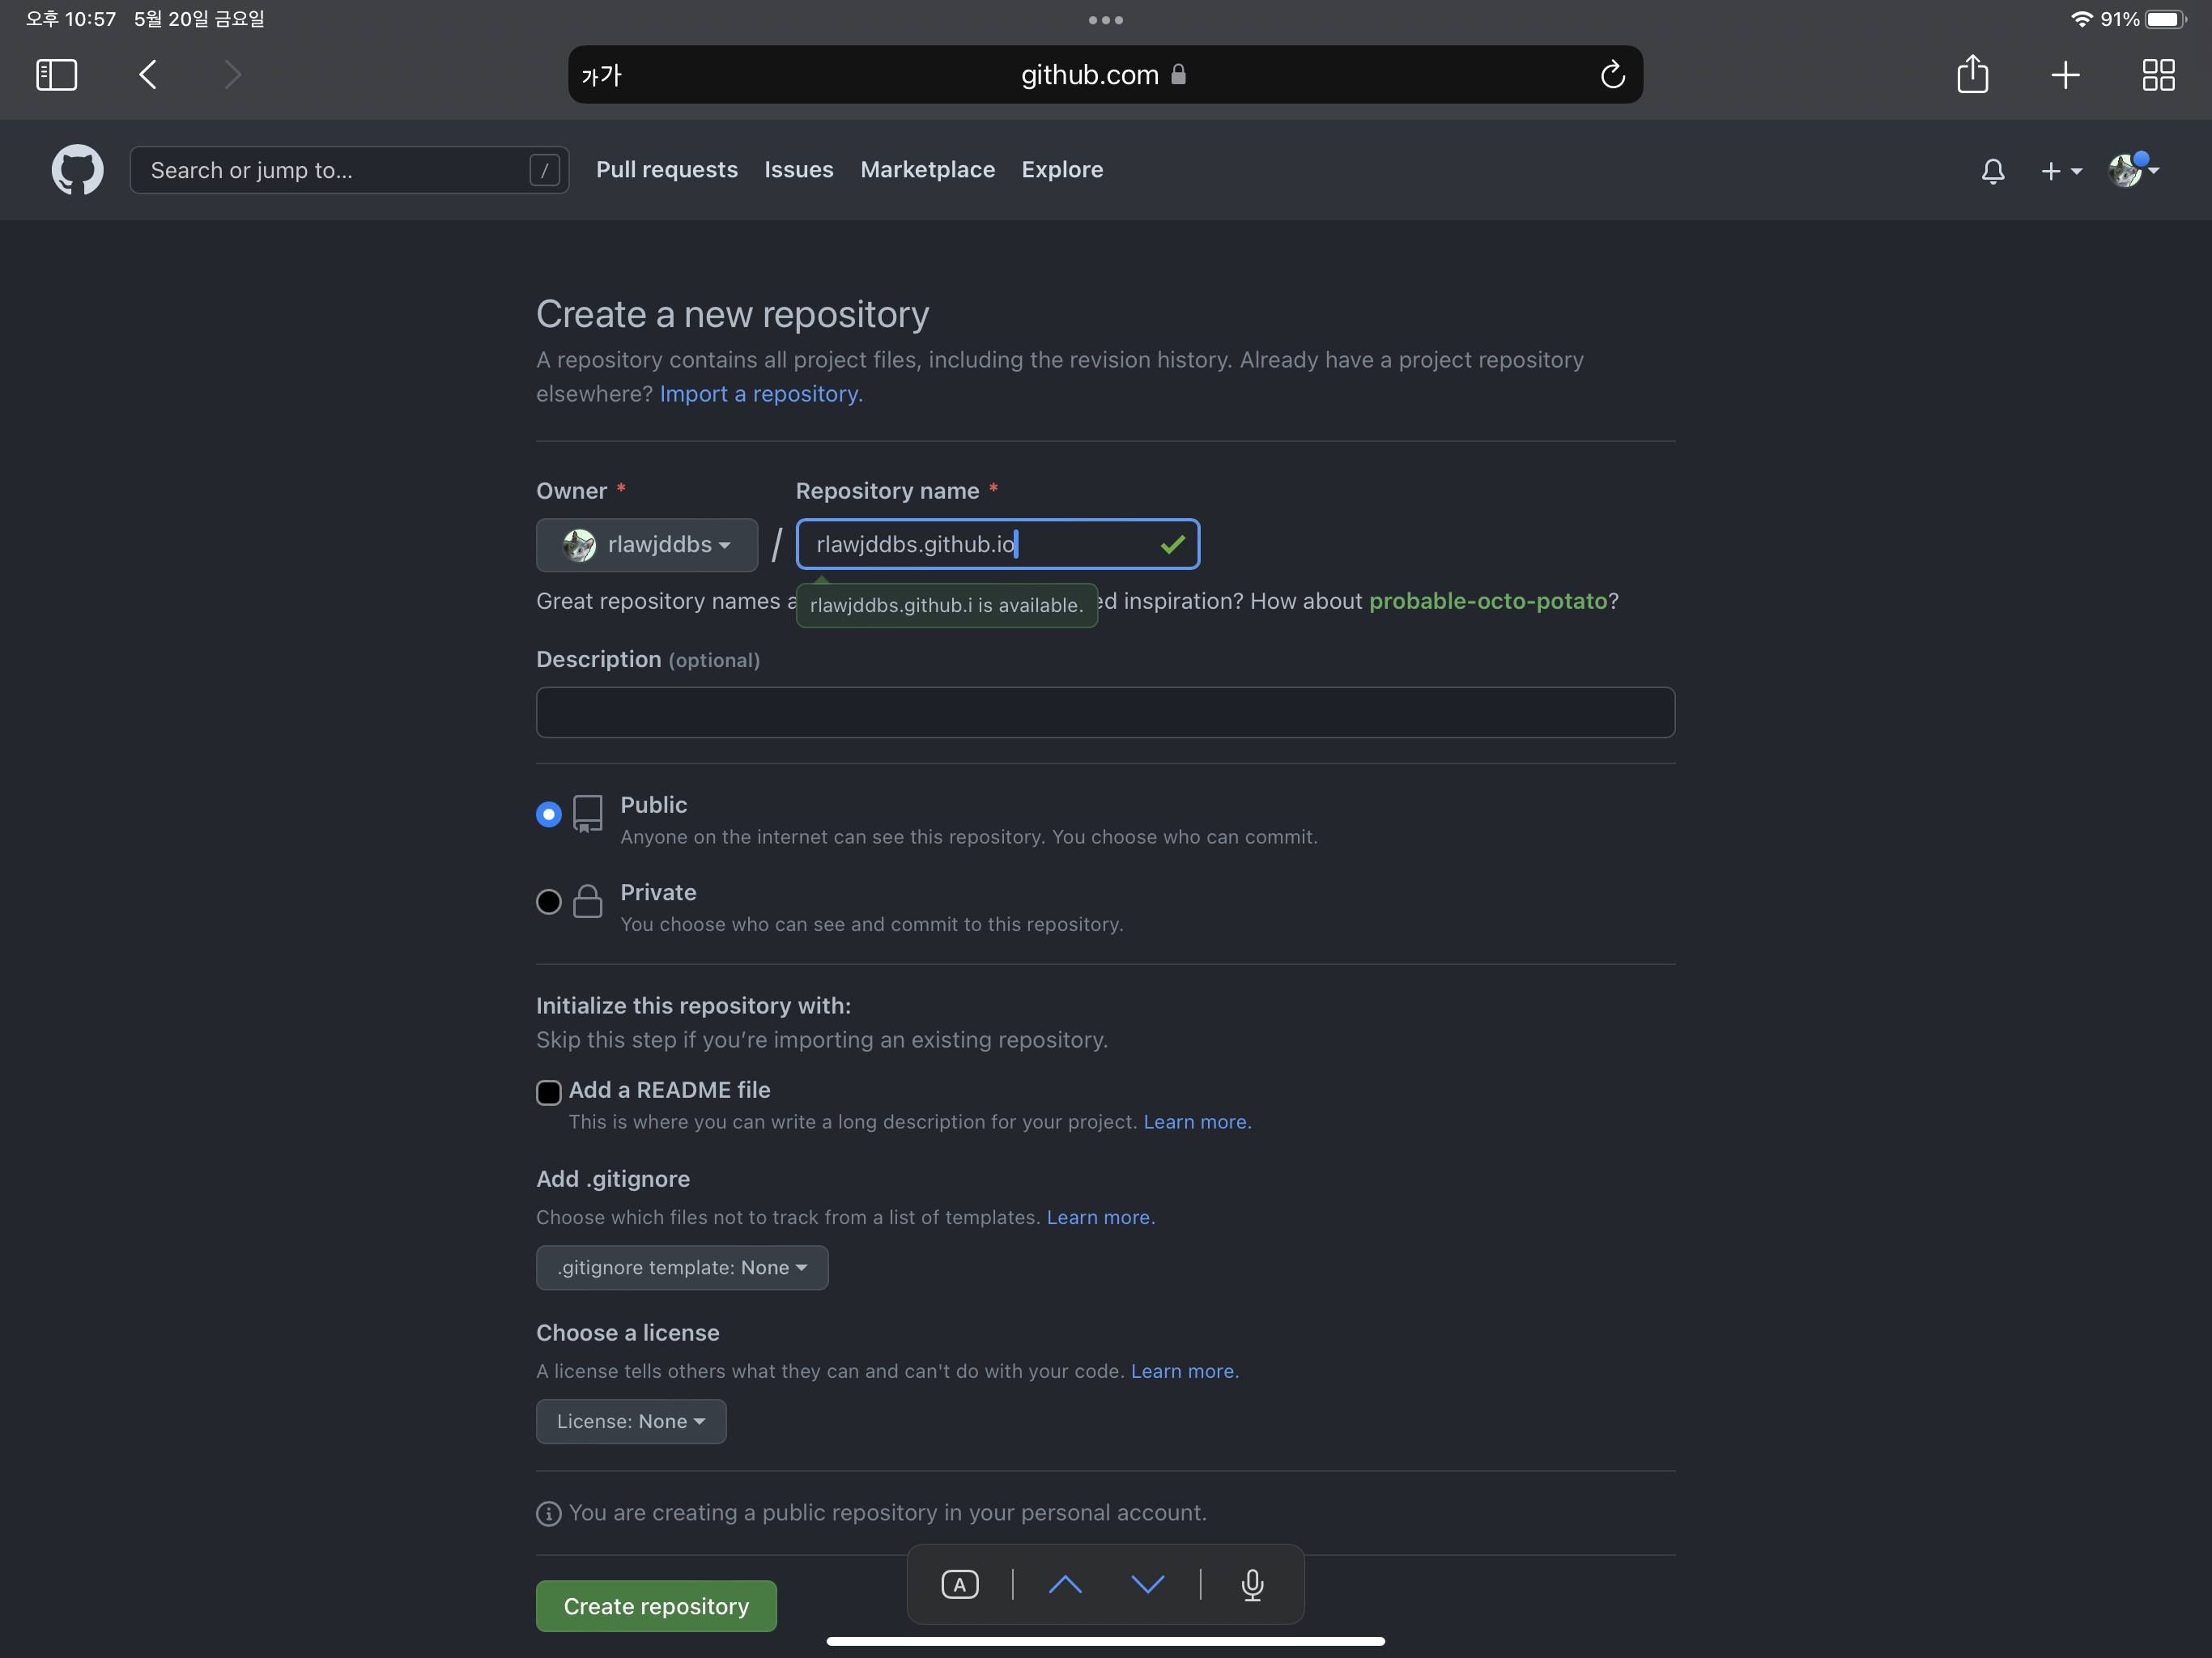The height and width of the screenshot is (1658, 2212).
Task: Select the Public visibility option
Action: (x=549, y=814)
